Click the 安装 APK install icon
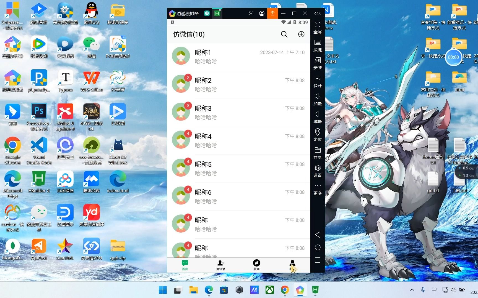The height and width of the screenshot is (298, 478). [x=318, y=63]
